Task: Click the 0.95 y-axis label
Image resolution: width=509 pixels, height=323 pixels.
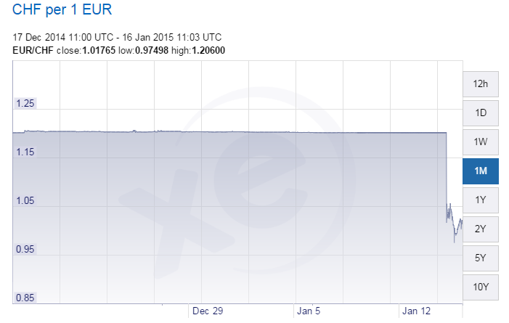Action: pos(25,249)
